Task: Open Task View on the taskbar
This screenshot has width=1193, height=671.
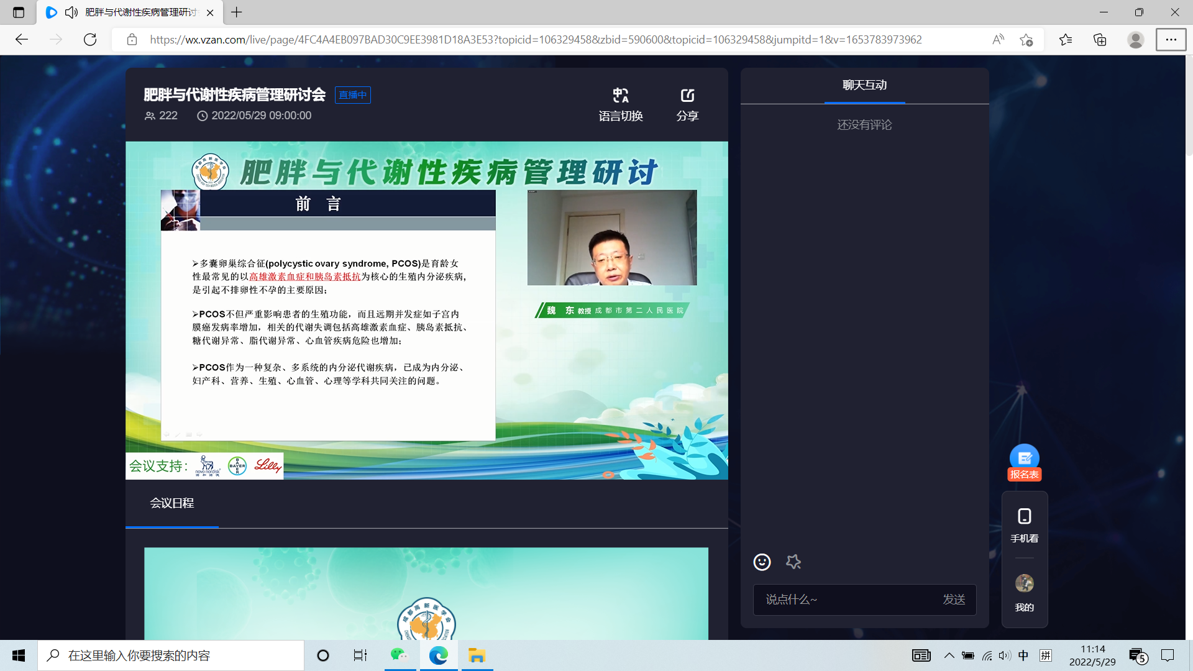Action: [360, 655]
